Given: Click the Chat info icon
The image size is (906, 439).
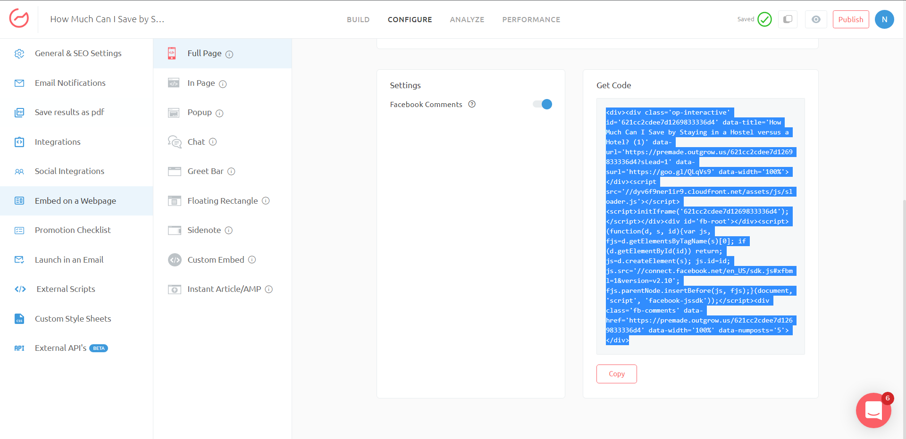Looking at the screenshot, I should click(213, 142).
